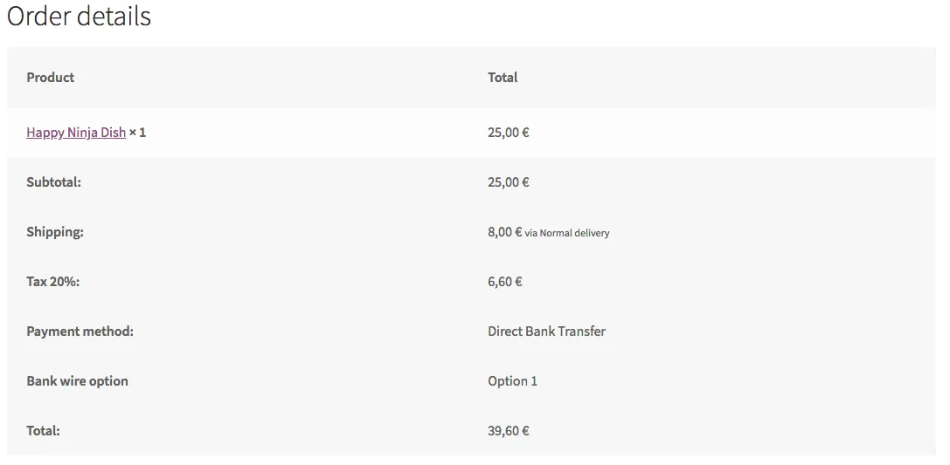This screenshot has height=465, width=950.
Task: Click the Option 1 value
Action: [x=512, y=381]
